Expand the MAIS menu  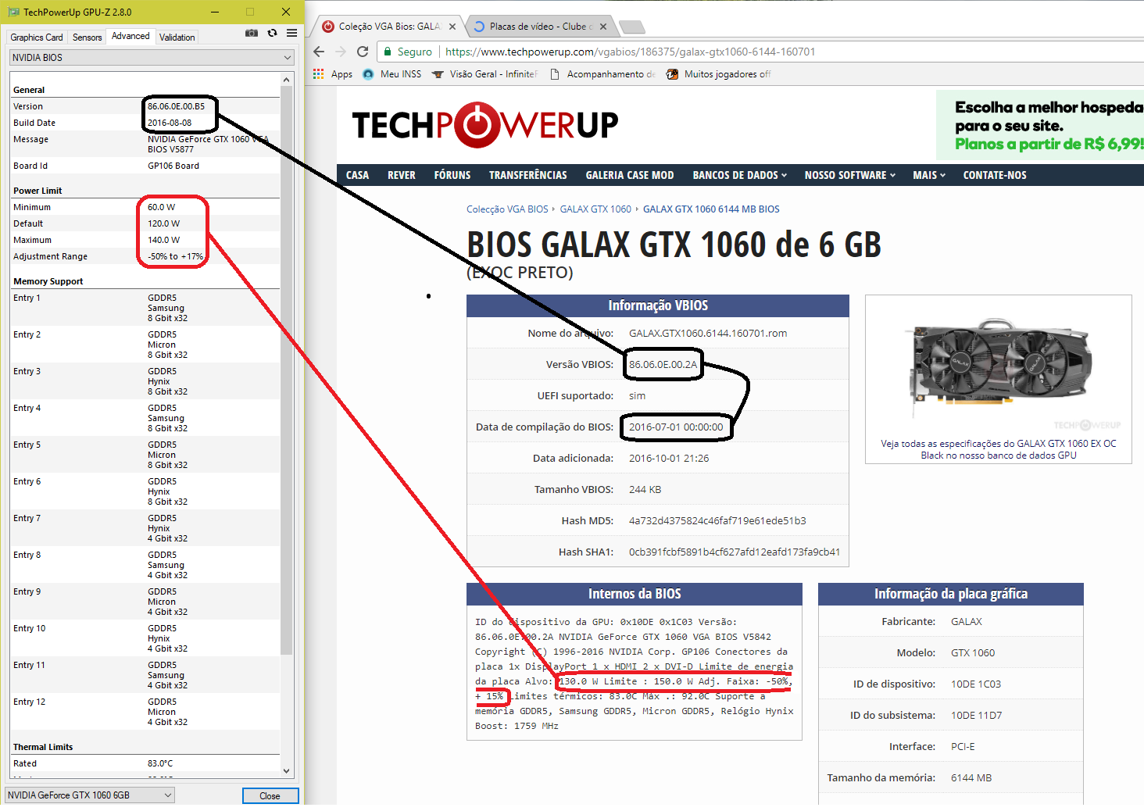pos(929,175)
